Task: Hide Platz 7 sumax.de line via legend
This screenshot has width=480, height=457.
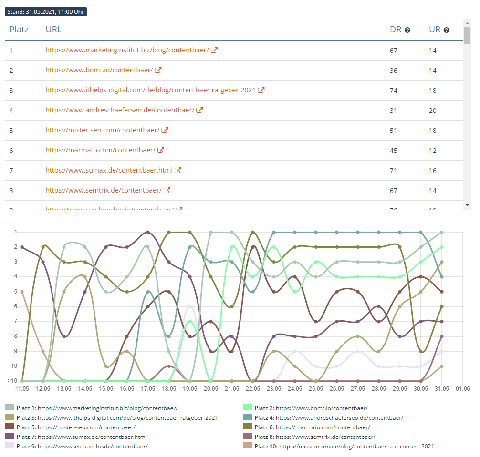Action: pos(82,437)
